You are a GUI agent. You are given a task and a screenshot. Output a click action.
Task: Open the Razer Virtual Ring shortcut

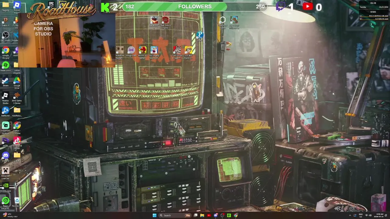click(x=5, y=203)
